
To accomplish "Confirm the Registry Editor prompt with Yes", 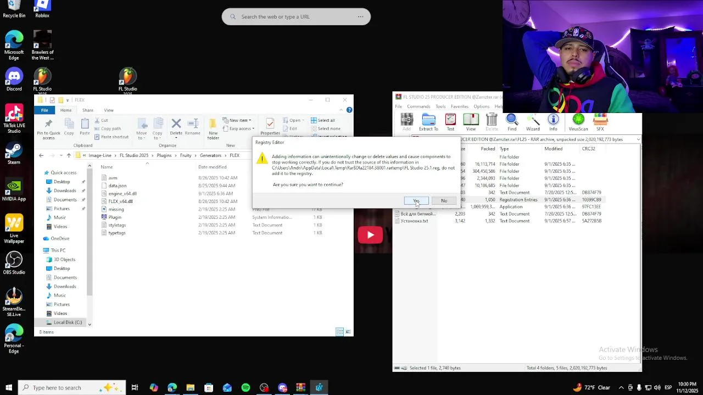I will pos(416,201).
